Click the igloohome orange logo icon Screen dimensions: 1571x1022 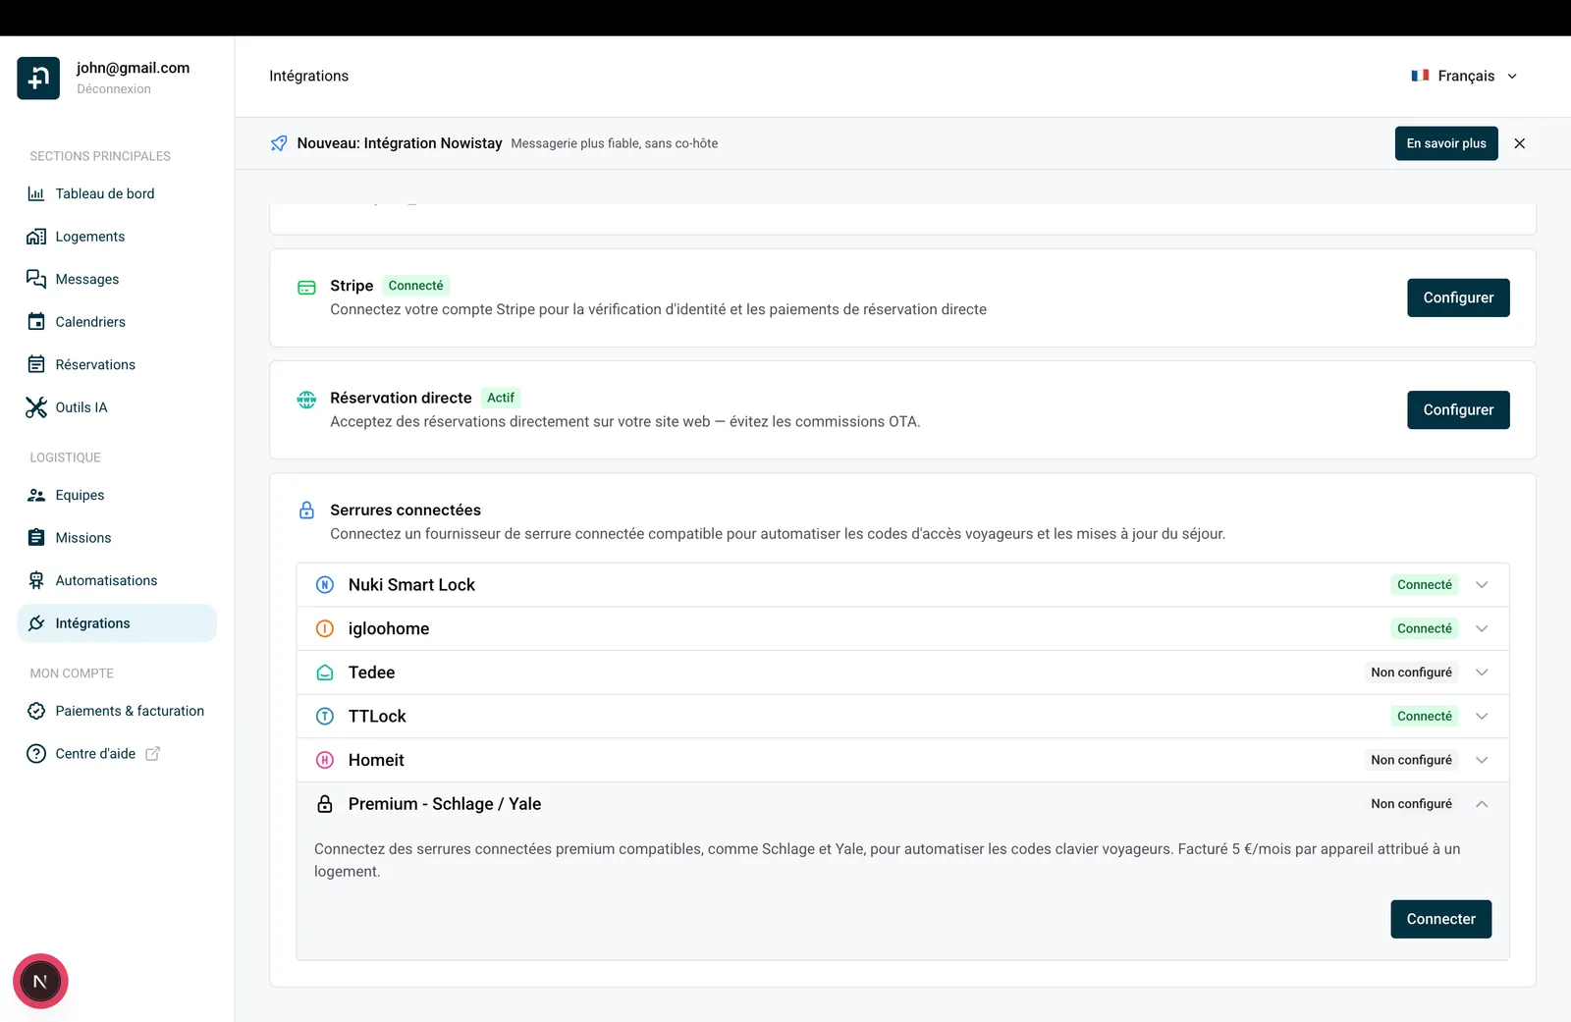(x=325, y=628)
